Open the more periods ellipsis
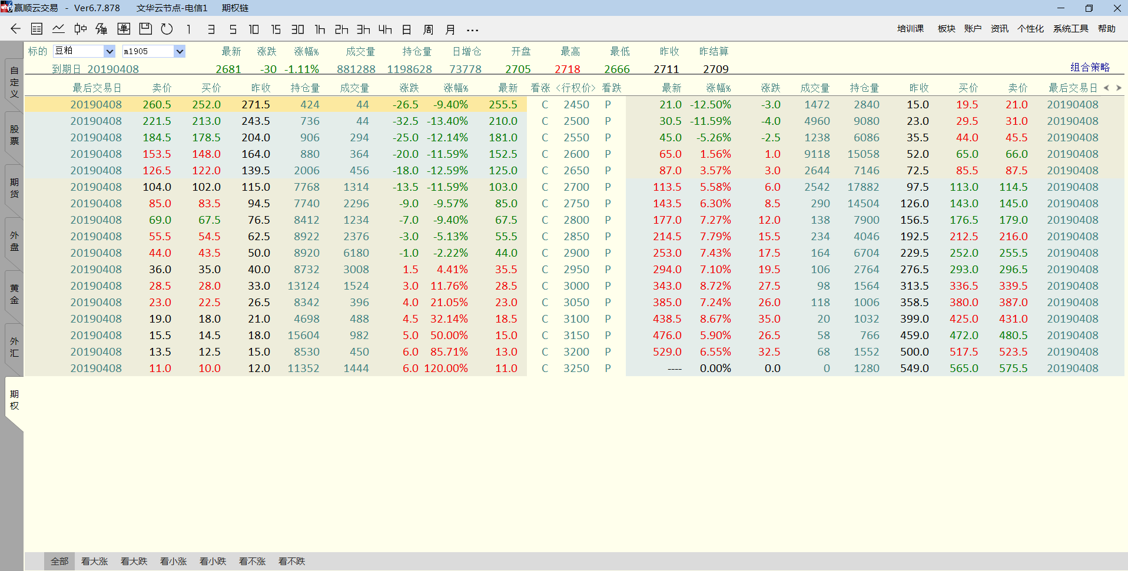This screenshot has width=1128, height=571. pos(472,30)
